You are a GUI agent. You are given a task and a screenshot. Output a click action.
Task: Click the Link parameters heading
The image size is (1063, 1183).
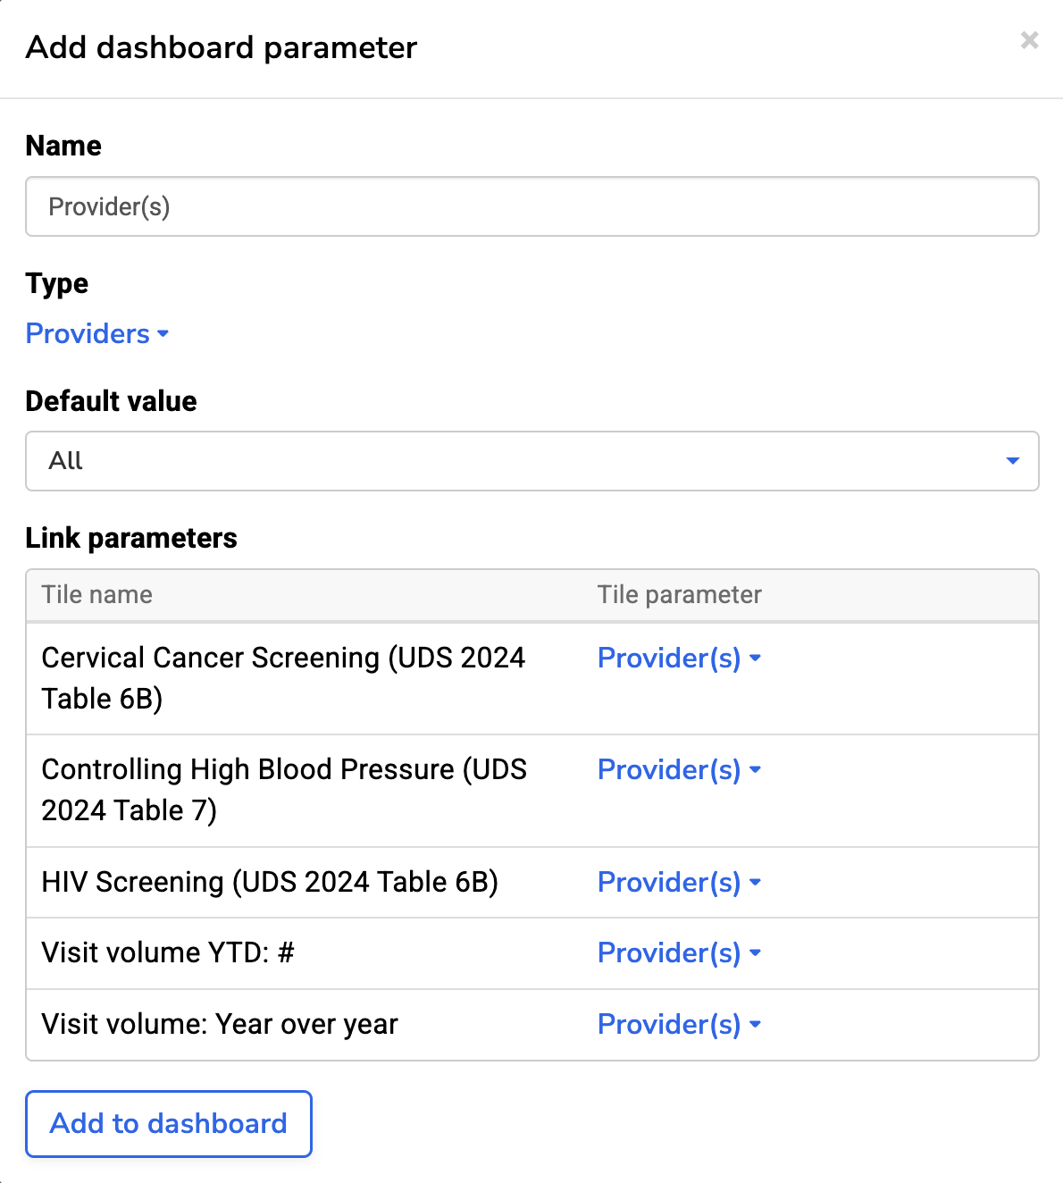tap(131, 538)
